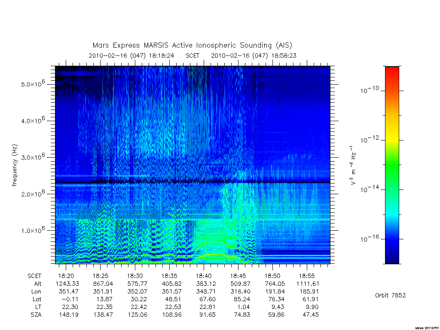Click the 18:20 time tick label
The width and height of the screenshot is (440, 330).
pyautogui.click(x=66, y=276)
